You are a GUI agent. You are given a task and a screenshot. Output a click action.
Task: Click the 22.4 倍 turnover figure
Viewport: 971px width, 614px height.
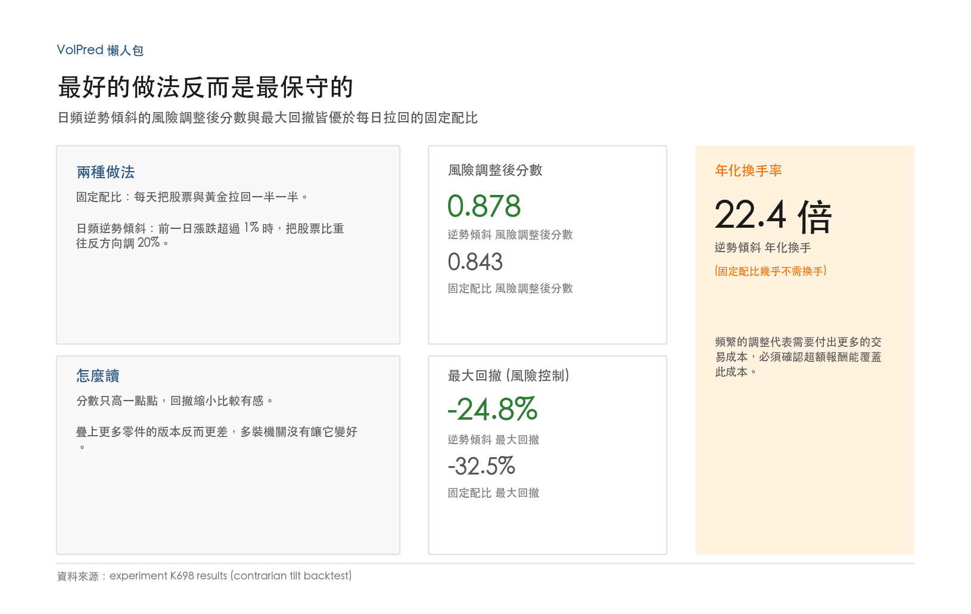click(773, 216)
